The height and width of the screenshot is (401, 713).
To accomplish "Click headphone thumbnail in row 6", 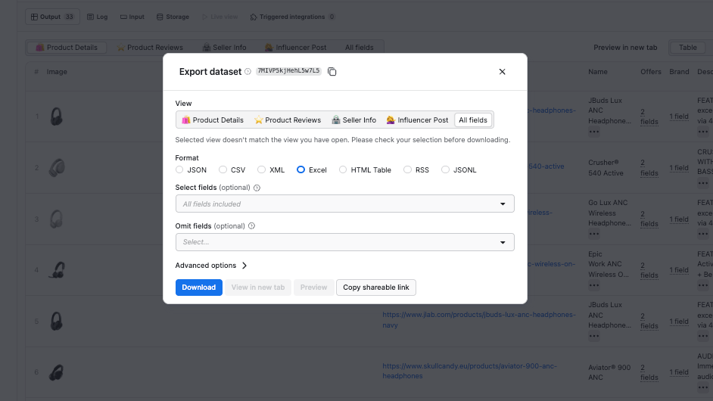I will click(x=56, y=372).
